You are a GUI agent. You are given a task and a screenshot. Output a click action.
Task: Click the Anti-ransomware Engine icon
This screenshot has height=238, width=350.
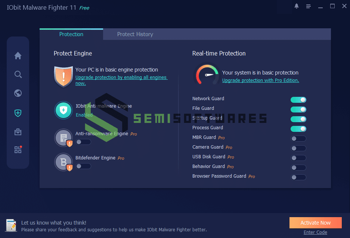click(x=64, y=138)
